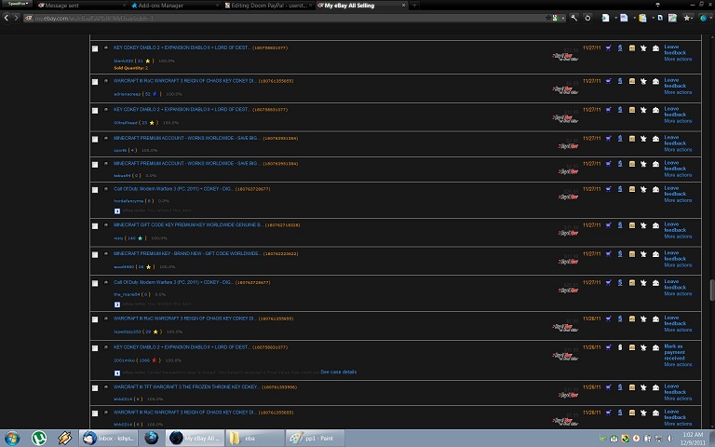Click shipped box icon in Minecraft Premium Key row
This screenshot has height=447, width=715.
[632, 254]
